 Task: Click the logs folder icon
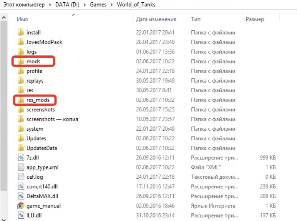(x=20, y=52)
